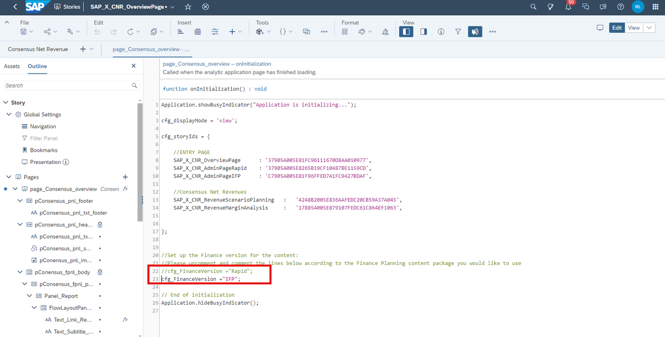The height and width of the screenshot is (337, 665).
Task: Open the search magnifier in top header
Action: point(533,7)
